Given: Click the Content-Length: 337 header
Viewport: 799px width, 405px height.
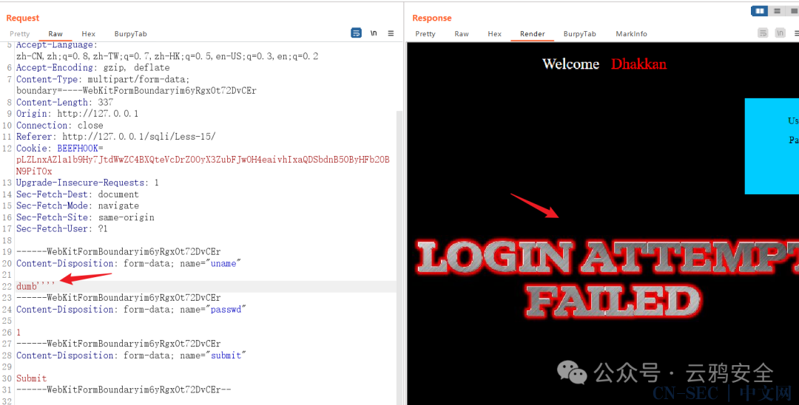Looking at the screenshot, I should tap(64, 102).
